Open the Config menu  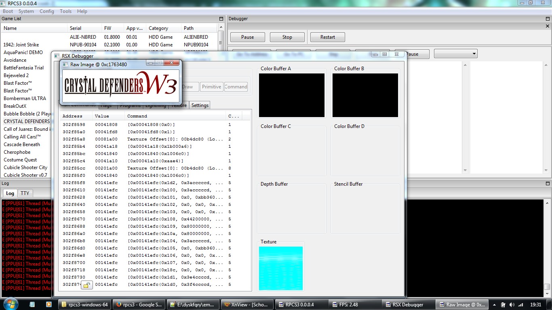(46, 11)
